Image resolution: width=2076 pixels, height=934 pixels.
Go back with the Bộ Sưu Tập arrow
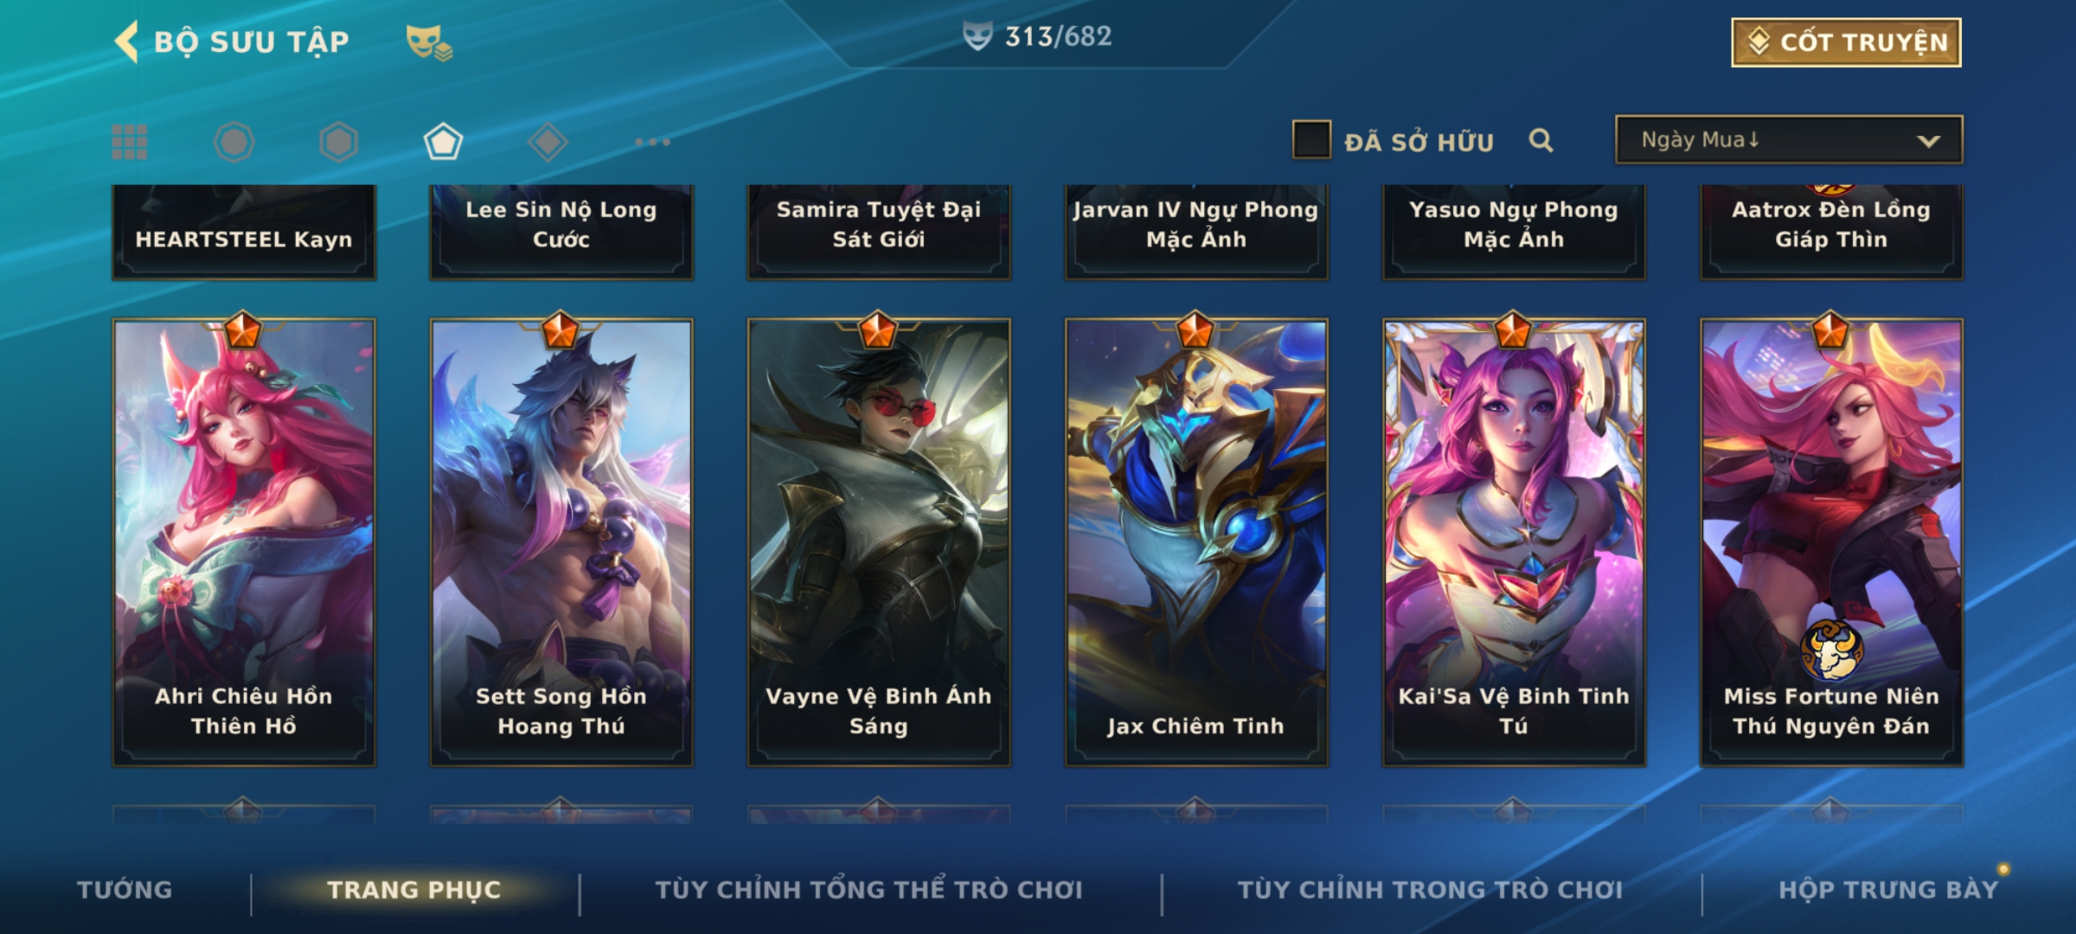[126, 42]
